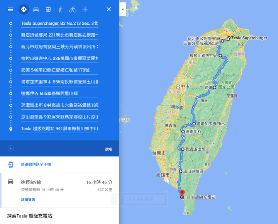This screenshot has height=224, width=278.
Task: Click the 嘉義市 label on map
Action: pos(170,126)
